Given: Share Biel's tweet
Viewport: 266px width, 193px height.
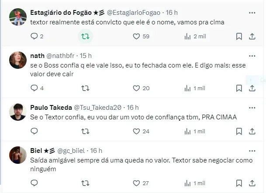Looking at the screenshot, I should click(252, 183).
